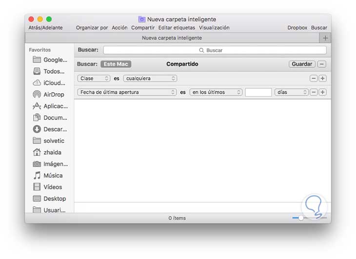The image size is (356, 259).
Task: Click the Compartir toolbar item
Action: [143, 28]
